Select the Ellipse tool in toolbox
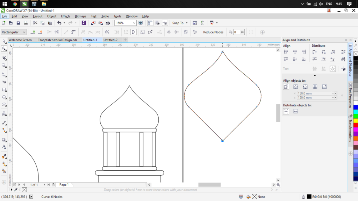Image resolution: width=358 pixels, height=201 pixels. click(x=4, y=97)
